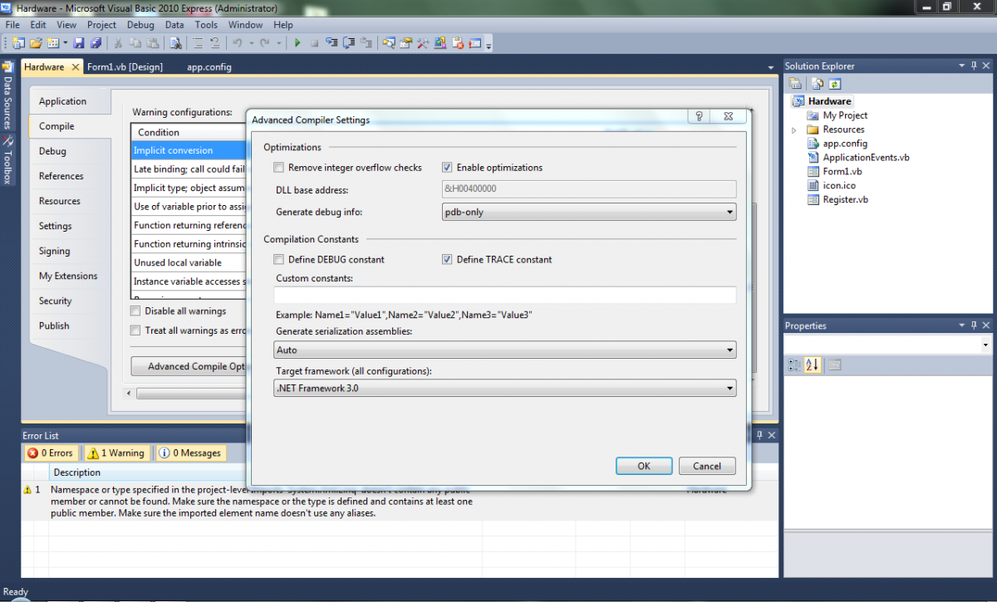997x602 pixels.
Task: Click Alphabetical sort icon in Properties panel
Action: tap(813, 365)
